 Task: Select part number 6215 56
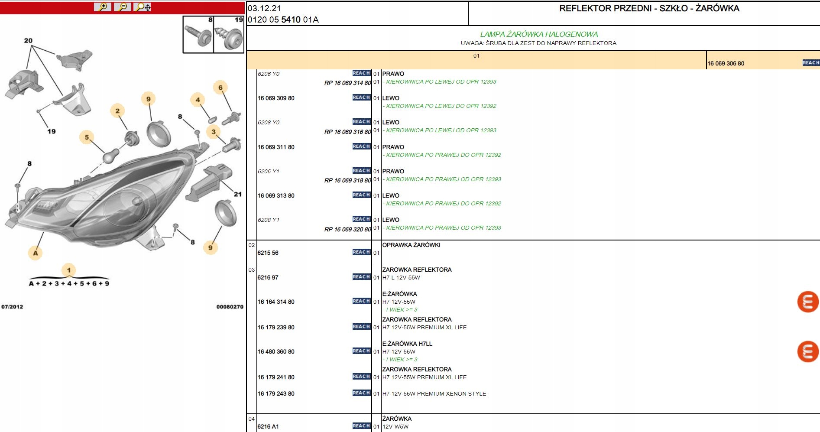click(268, 253)
